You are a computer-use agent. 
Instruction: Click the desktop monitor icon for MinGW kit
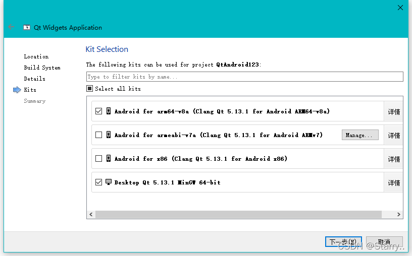pyautogui.click(x=109, y=182)
